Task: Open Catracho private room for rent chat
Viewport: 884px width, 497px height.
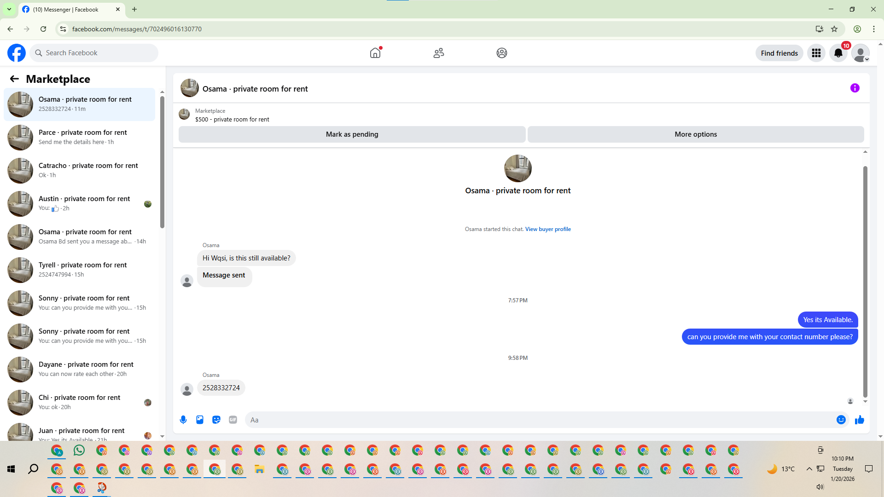Action: click(80, 171)
